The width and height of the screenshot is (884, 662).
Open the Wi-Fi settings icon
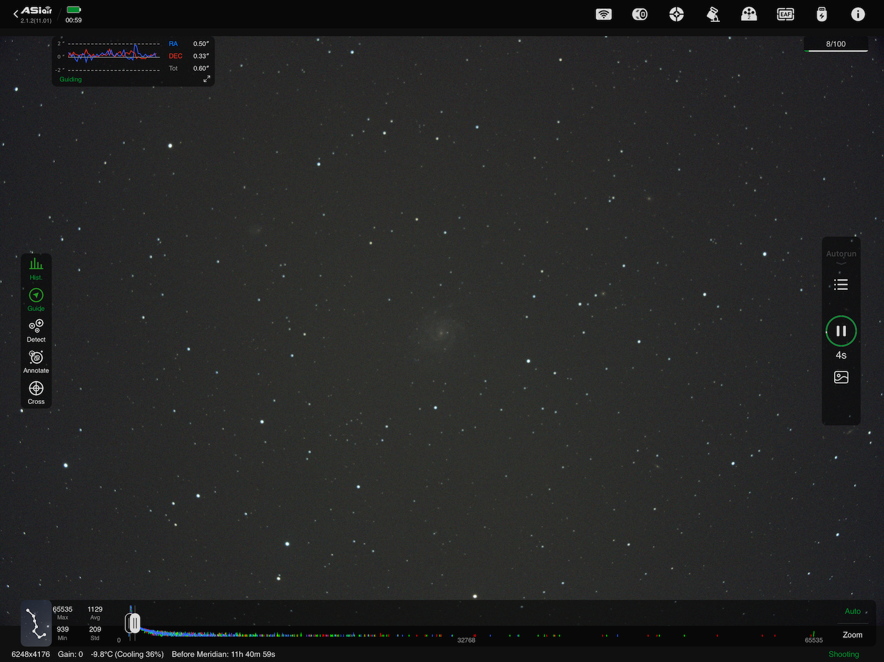[604, 14]
